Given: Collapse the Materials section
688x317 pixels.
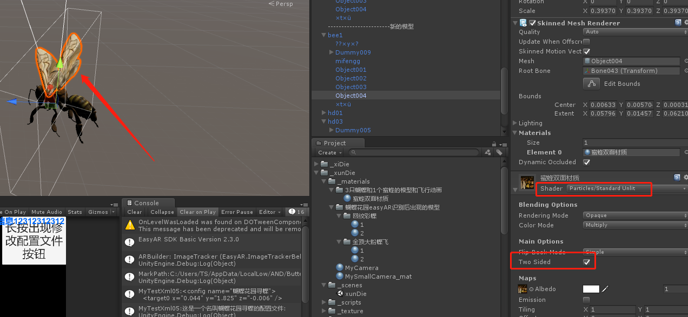Looking at the screenshot, I should tap(514, 133).
